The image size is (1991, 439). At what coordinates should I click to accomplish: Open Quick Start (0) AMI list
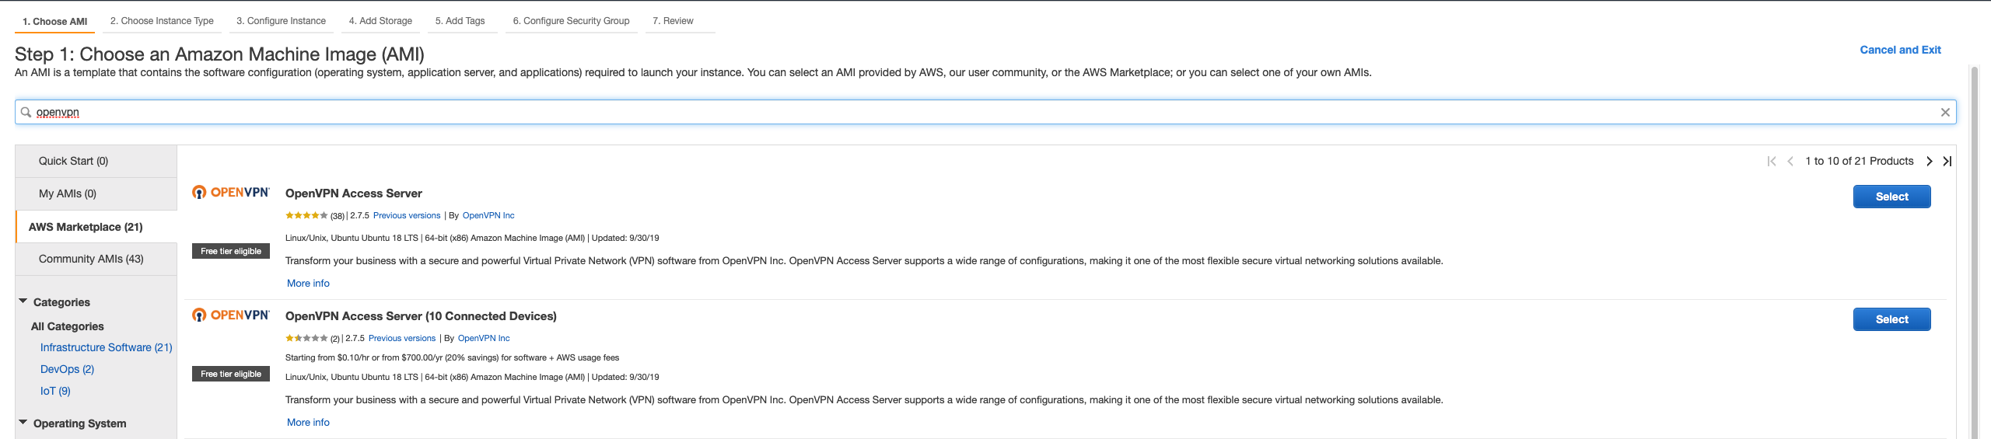(96, 161)
